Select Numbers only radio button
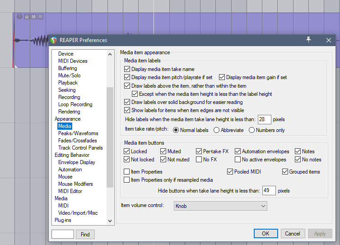The width and height of the screenshot is (340, 245). (252, 130)
